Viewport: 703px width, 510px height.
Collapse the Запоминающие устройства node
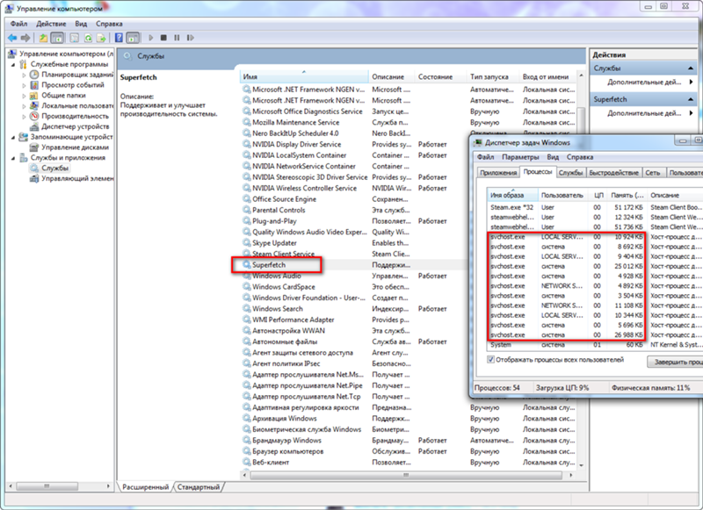point(13,138)
